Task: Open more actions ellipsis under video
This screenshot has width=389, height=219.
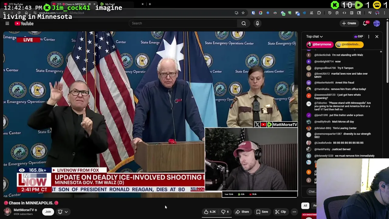Action: click(294, 212)
